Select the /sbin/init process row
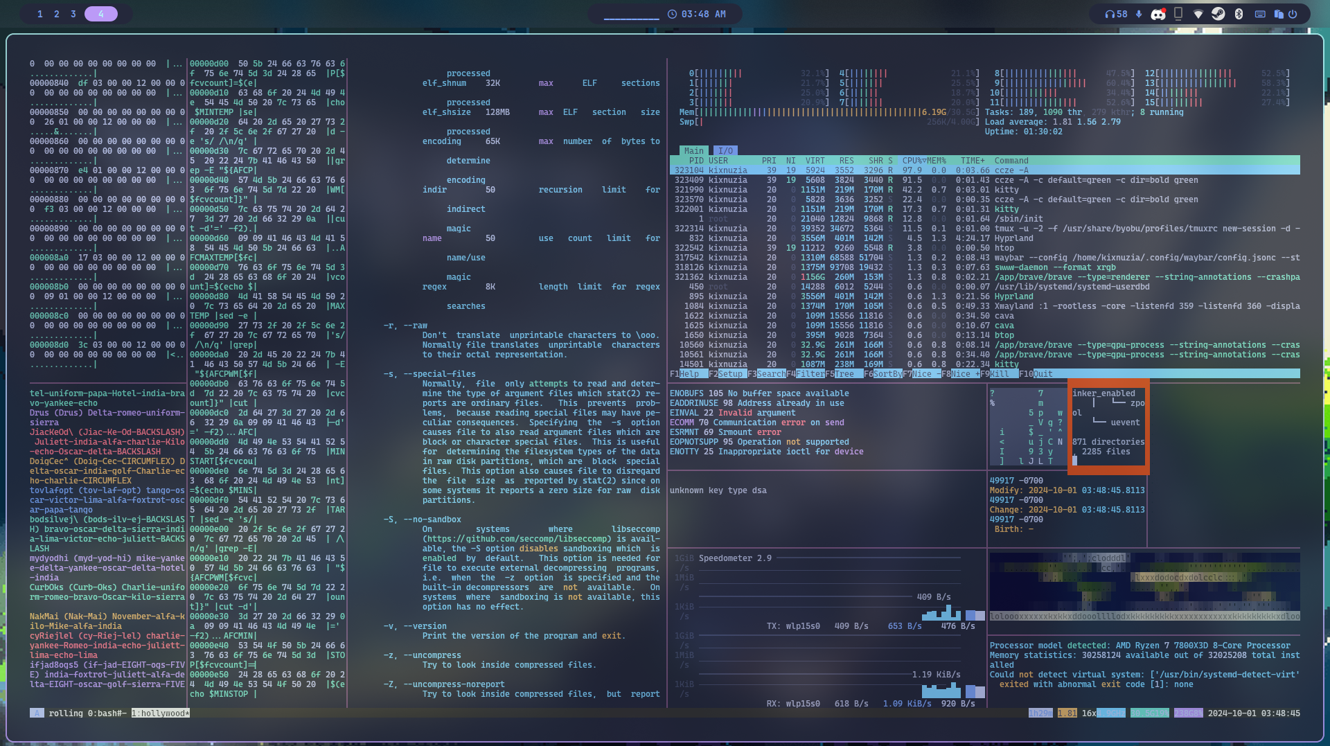Viewport: 1330px width, 746px height. pos(984,219)
